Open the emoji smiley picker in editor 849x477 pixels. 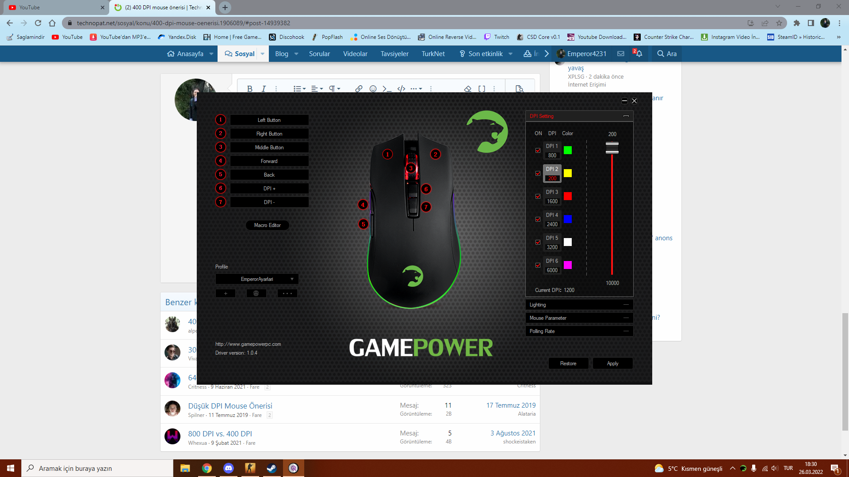tap(373, 89)
